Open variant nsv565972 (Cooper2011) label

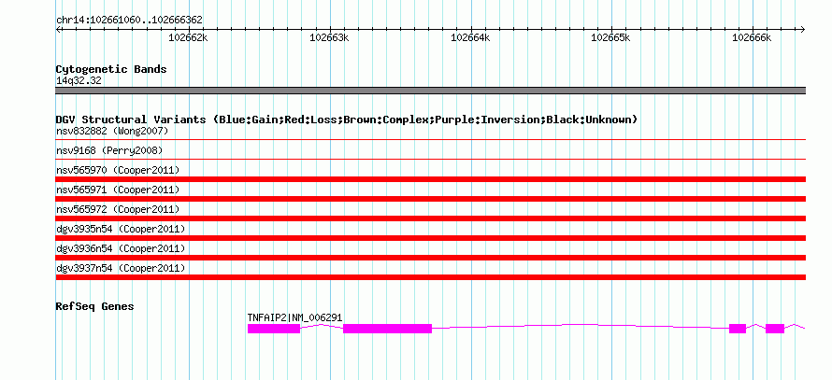[118, 209]
